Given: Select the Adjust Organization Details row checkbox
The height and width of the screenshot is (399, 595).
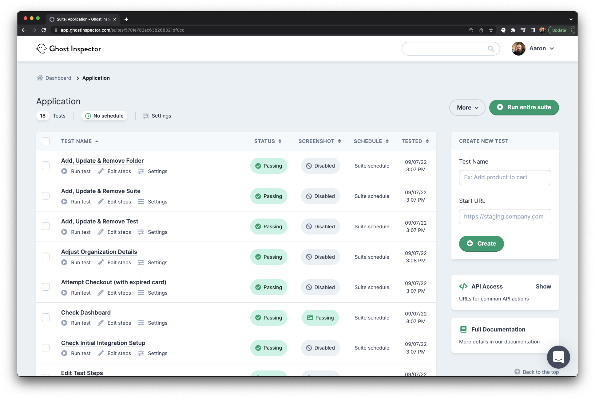Looking at the screenshot, I should [46, 257].
